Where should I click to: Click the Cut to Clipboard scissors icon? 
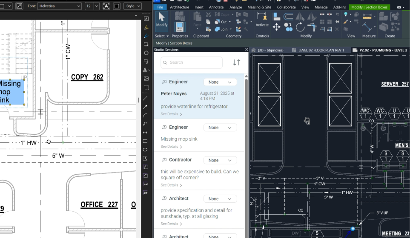click(208, 14)
